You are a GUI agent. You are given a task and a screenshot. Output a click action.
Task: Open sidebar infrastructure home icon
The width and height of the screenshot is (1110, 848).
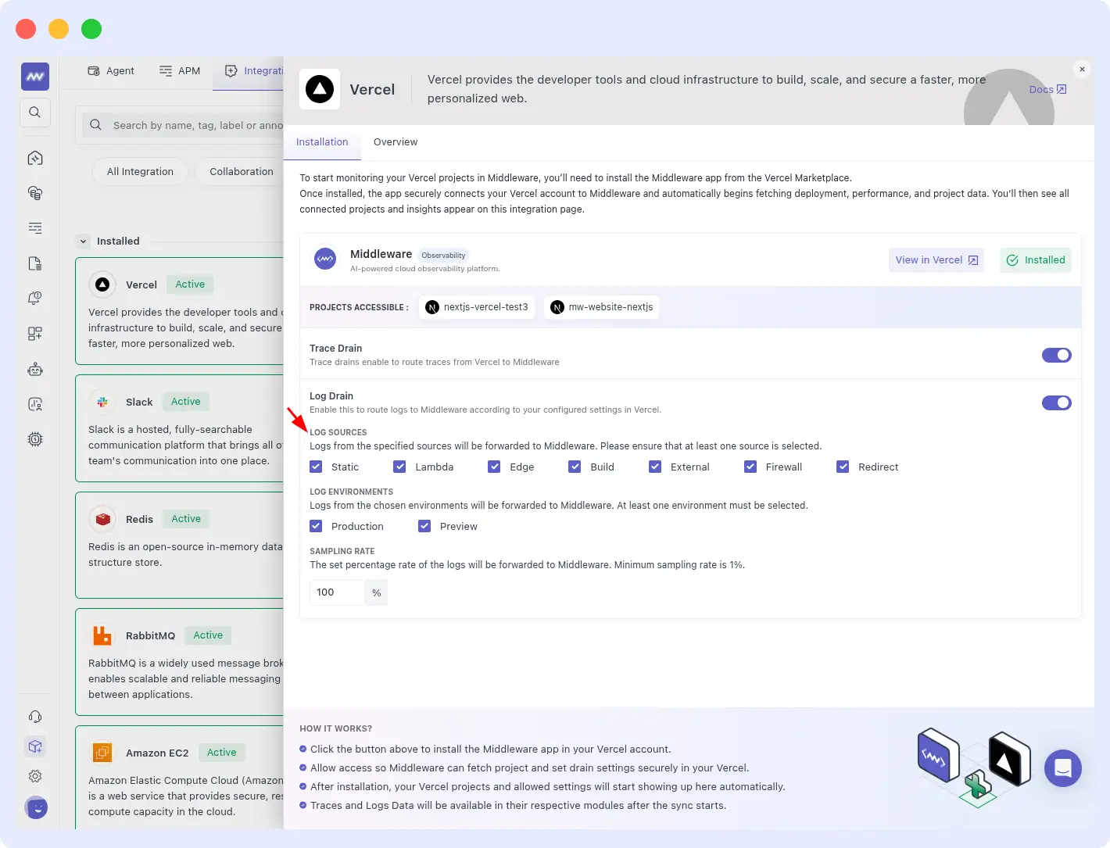[35, 158]
